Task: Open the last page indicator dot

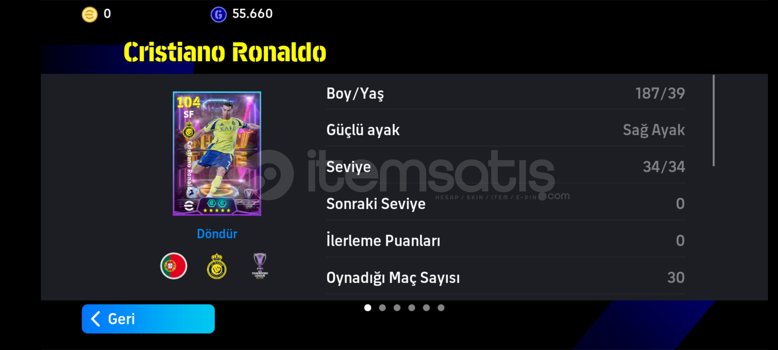Action: click(x=441, y=308)
